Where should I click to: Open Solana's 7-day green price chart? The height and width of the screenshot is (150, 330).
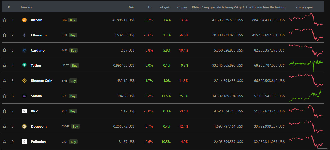click(x=306, y=96)
